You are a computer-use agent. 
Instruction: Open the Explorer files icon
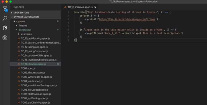tap(5, 28)
